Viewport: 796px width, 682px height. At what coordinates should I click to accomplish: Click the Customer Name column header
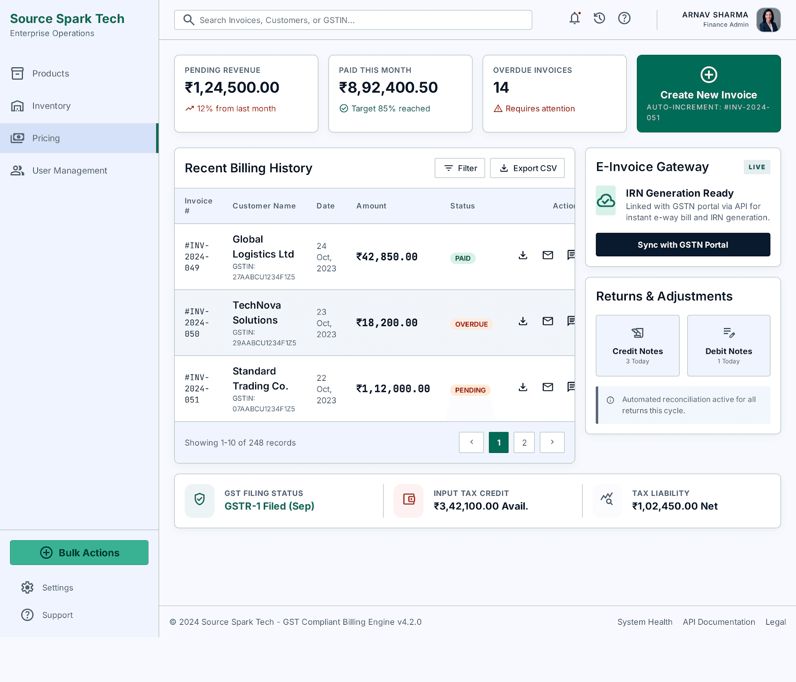[x=264, y=206]
